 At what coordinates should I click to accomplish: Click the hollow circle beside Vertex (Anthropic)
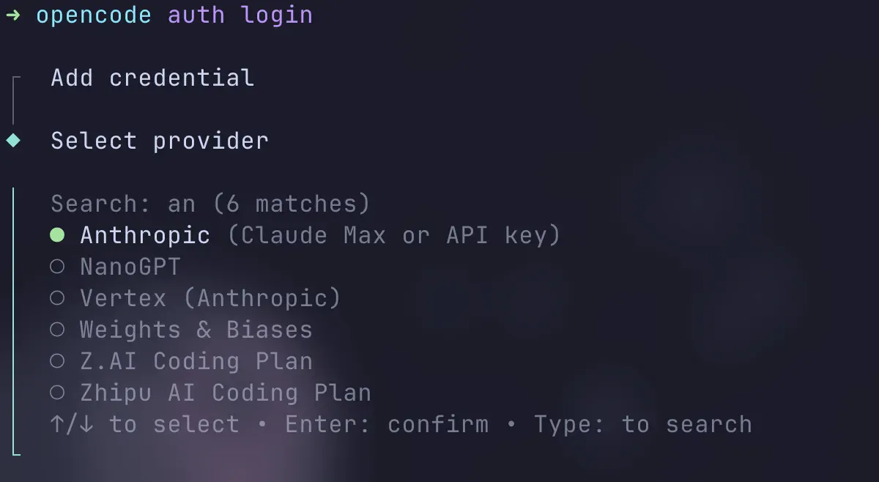click(59, 297)
